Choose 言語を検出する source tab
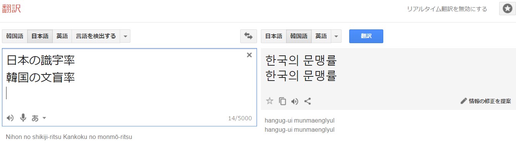The image size is (516, 168). click(96, 36)
